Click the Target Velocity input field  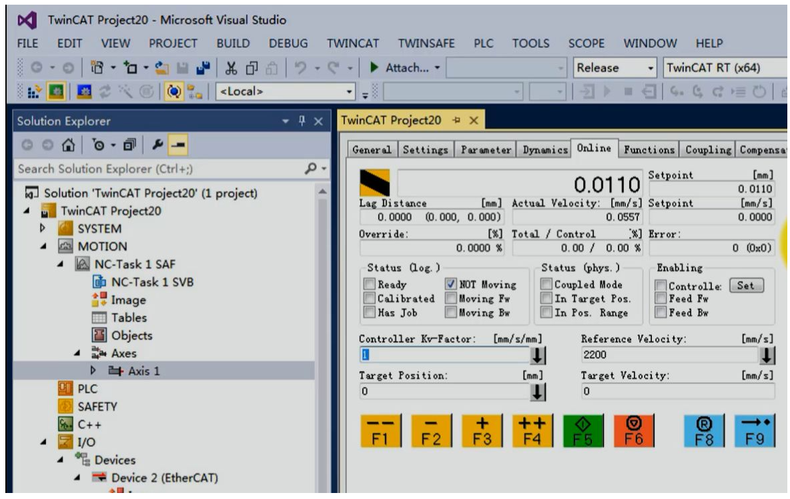tap(678, 391)
